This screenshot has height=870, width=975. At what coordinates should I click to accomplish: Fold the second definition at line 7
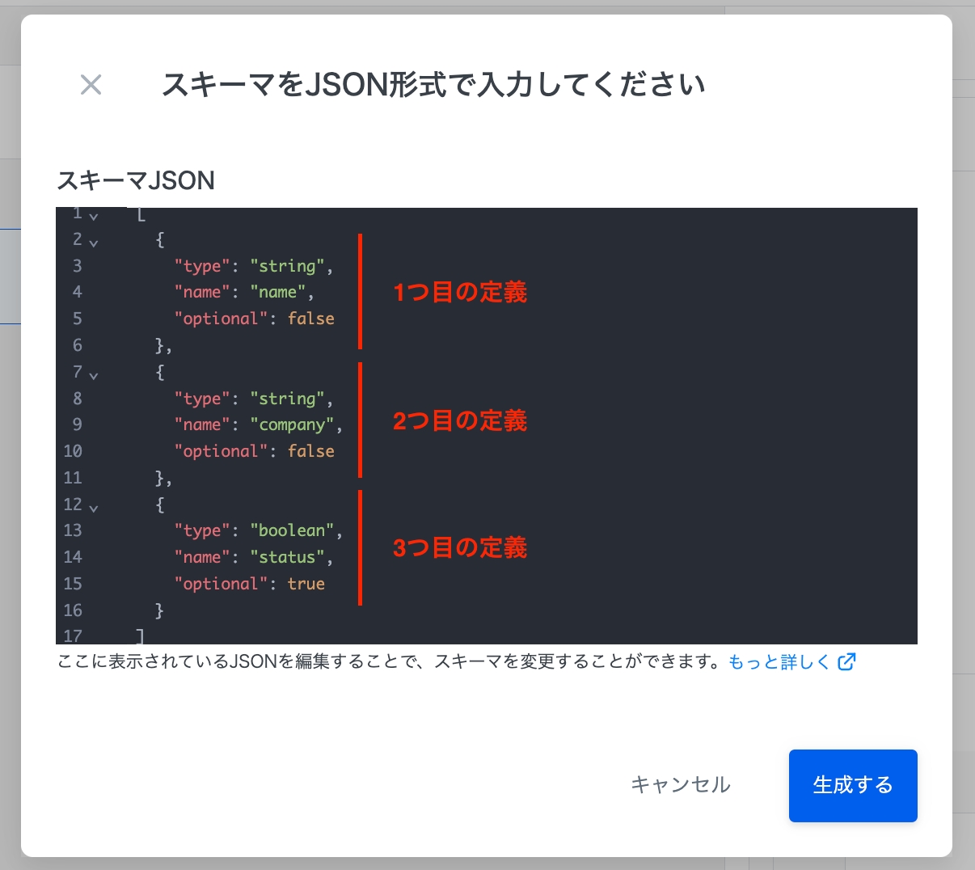94,375
